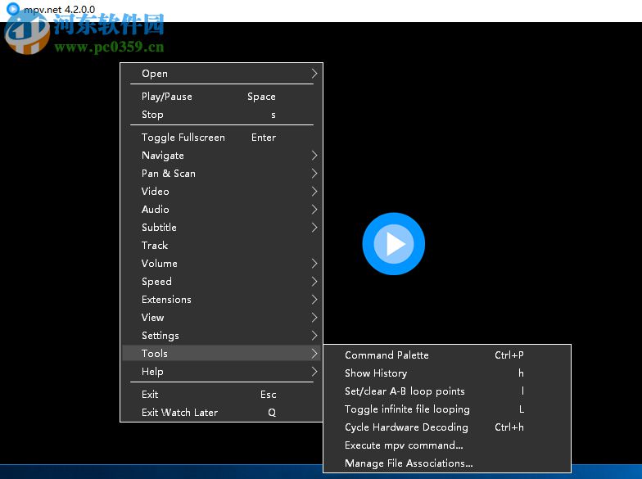642x479 pixels.
Task: Expand the Speed submenu
Action: [221, 282]
